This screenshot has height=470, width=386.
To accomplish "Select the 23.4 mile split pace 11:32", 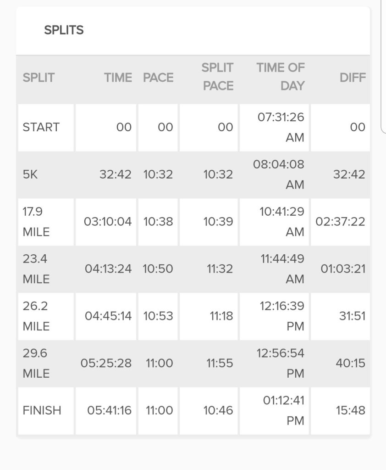I will pos(220,269).
